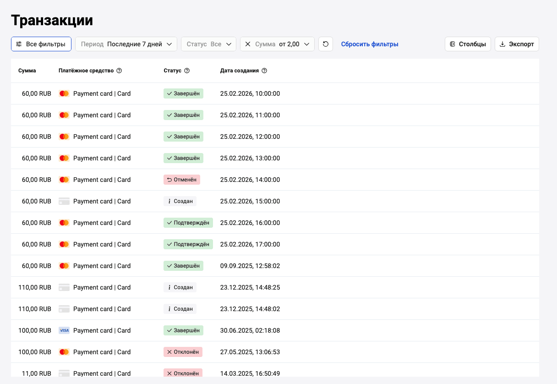Export transactions with Экспорт button

tap(517, 44)
